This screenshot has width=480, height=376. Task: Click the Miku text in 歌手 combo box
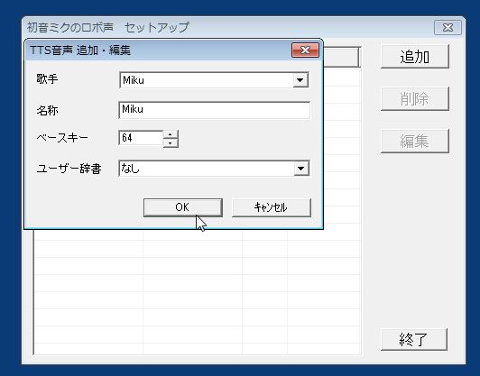pyautogui.click(x=134, y=80)
